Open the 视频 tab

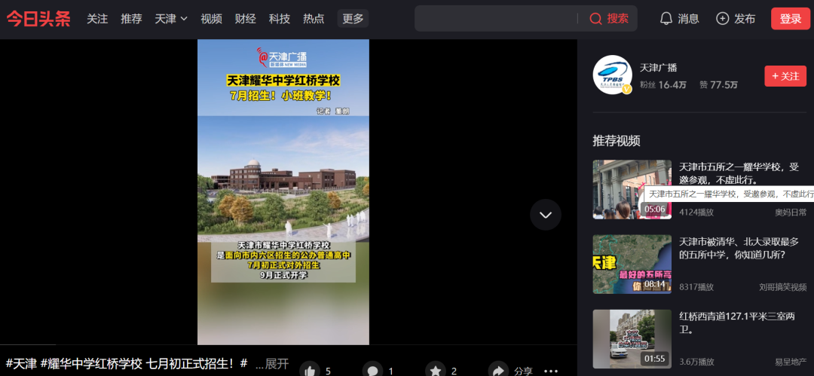pos(211,19)
